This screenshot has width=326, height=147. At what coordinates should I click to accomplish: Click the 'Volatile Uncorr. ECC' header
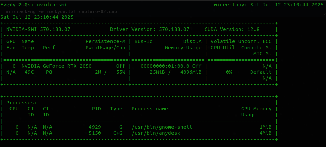point(241,42)
